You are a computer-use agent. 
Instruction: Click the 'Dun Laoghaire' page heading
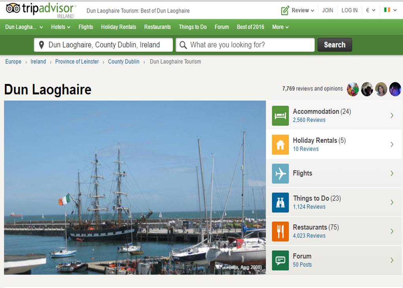(x=48, y=90)
